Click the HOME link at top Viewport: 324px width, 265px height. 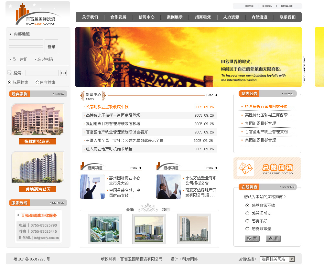249,6
